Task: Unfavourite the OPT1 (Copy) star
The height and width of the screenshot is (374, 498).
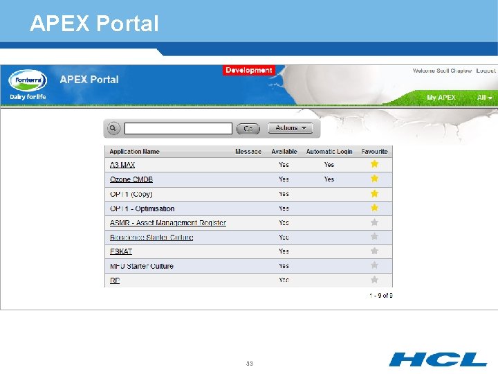Action: click(374, 193)
